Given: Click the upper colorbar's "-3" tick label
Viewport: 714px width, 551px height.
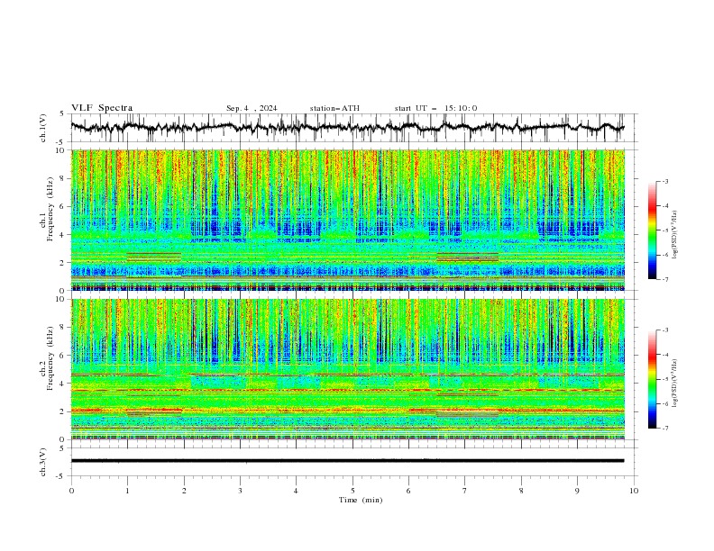Looking at the screenshot, I should [665, 181].
